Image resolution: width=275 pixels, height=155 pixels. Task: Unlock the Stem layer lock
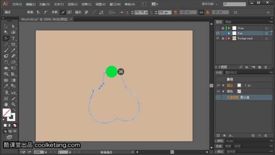[x=223, y=28]
